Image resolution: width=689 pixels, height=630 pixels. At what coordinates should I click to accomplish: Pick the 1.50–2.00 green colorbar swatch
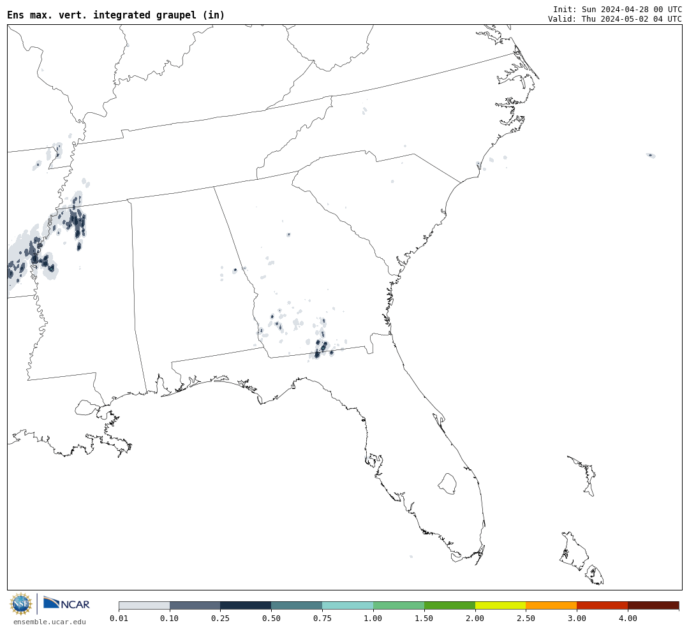pyautogui.click(x=450, y=605)
